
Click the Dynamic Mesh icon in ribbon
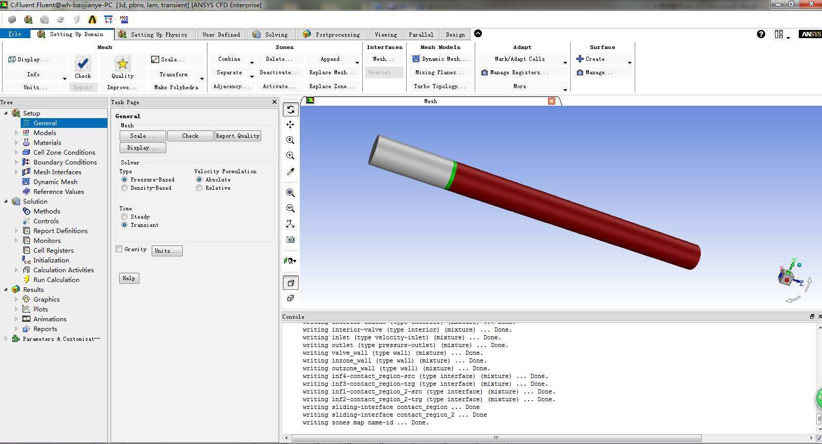click(416, 59)
